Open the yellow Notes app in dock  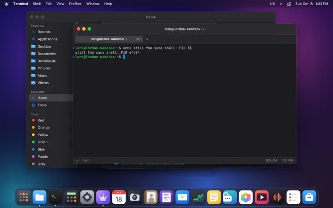point(214,197)
